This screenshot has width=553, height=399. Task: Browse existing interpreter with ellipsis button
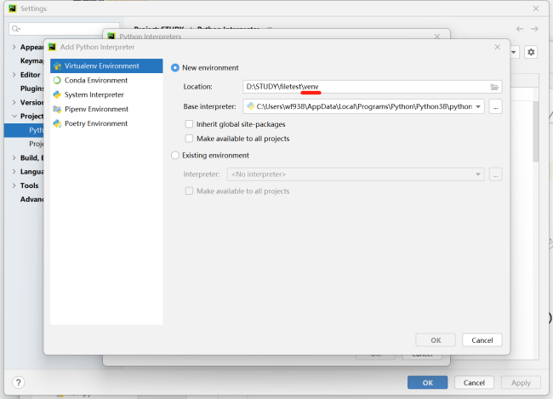pyautogui.click(x=495, y=174)
